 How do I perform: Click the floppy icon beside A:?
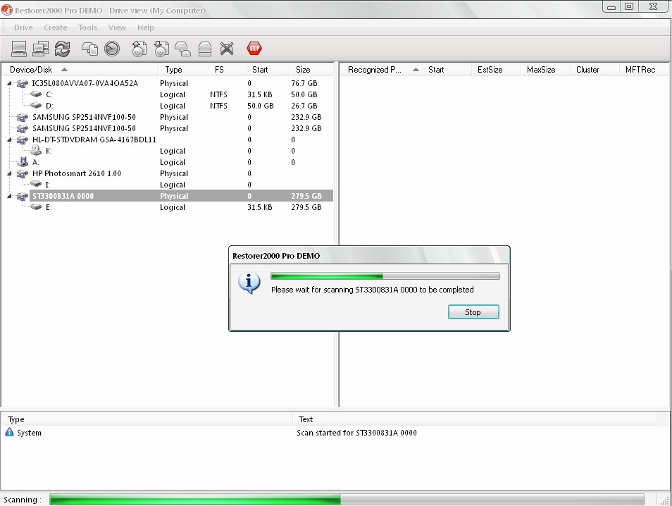[23, 161]
